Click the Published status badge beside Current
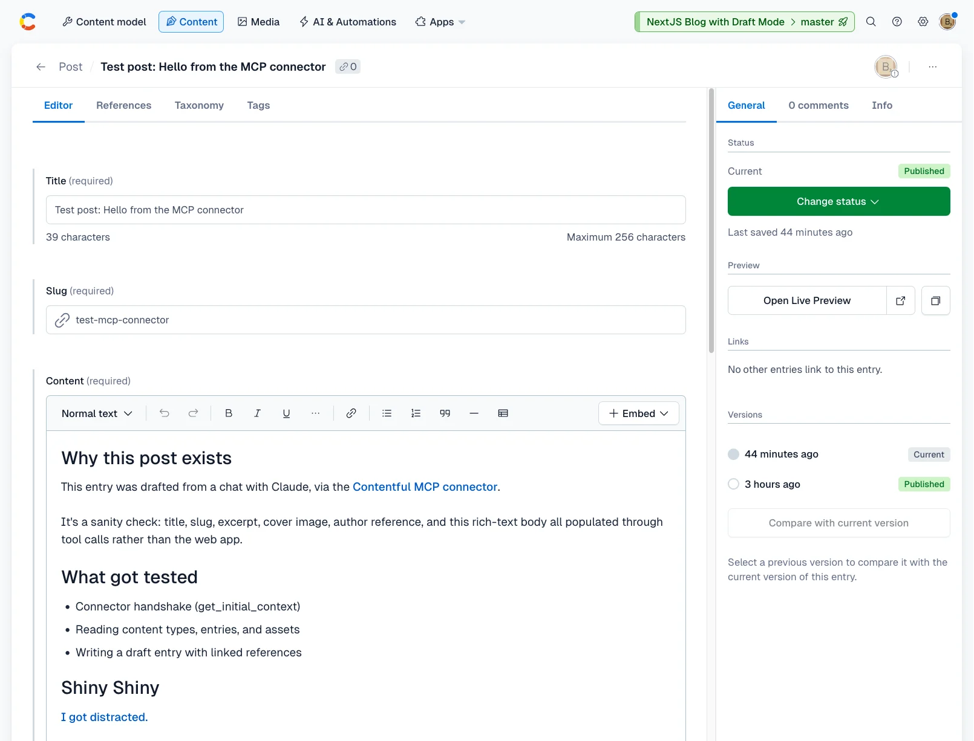Image resolution: width=974 pixels, height=741 pixels. point(924,171)
